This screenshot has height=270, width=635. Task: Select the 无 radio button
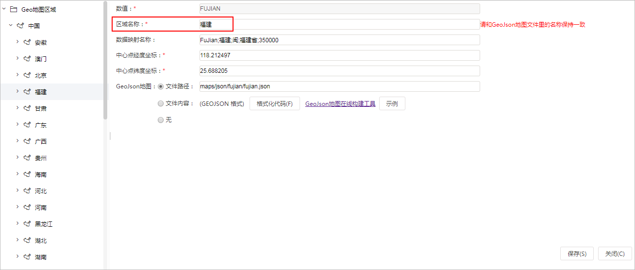(161, 120)
